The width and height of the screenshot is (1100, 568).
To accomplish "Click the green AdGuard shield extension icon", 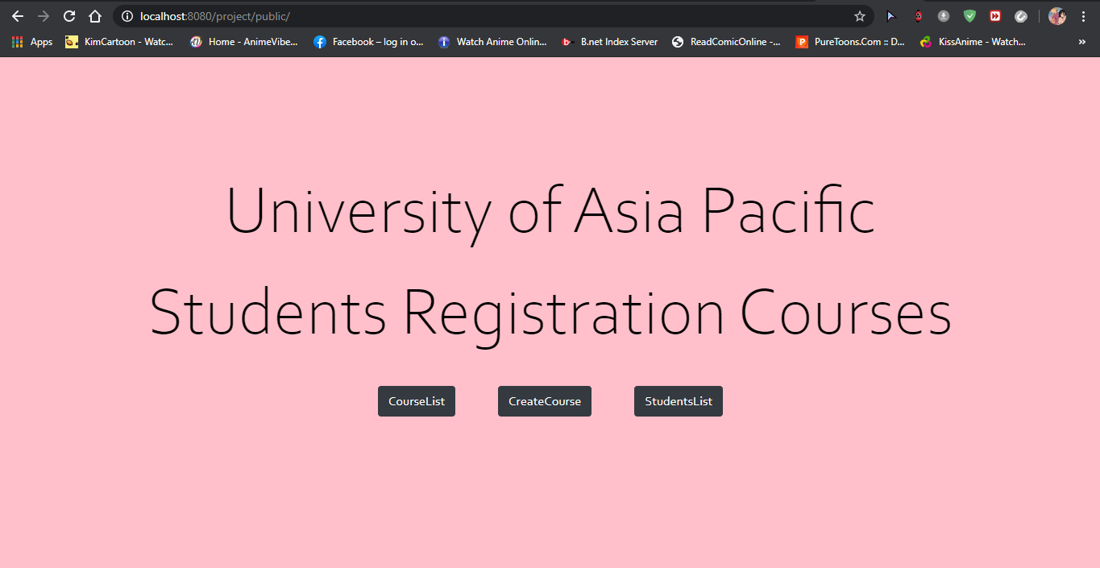I will tap(969, 15).
